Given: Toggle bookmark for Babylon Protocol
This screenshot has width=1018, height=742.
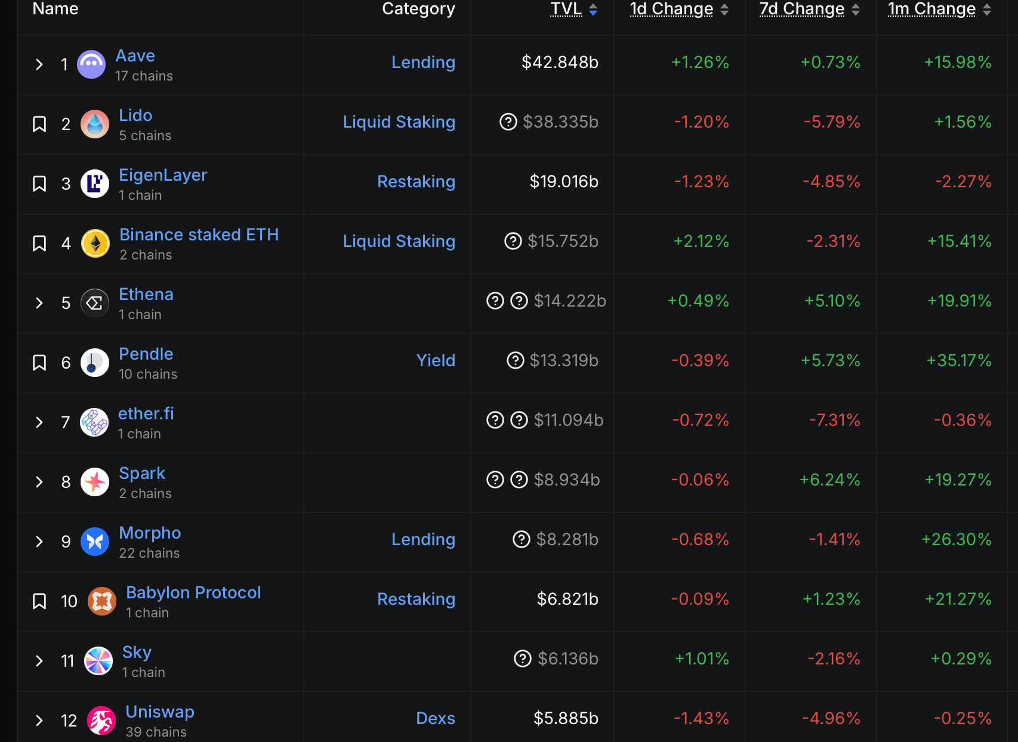Looking at the screenshot, I should (x=39, y=601).
